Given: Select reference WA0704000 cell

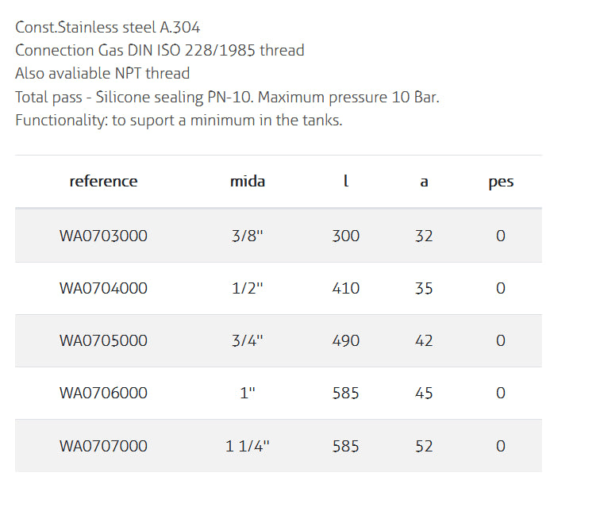Looking at the screenshot, I should (x=103, y=288).
